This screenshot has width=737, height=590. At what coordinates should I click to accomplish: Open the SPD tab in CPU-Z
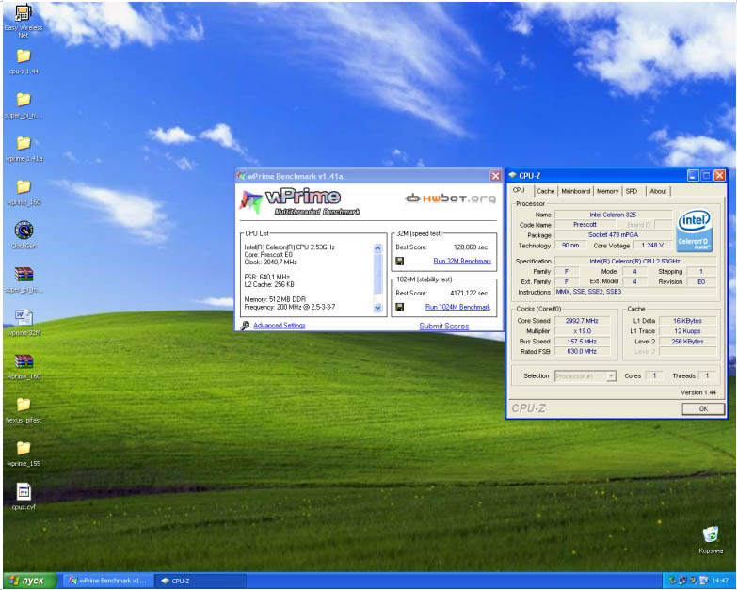coord(632,191)
